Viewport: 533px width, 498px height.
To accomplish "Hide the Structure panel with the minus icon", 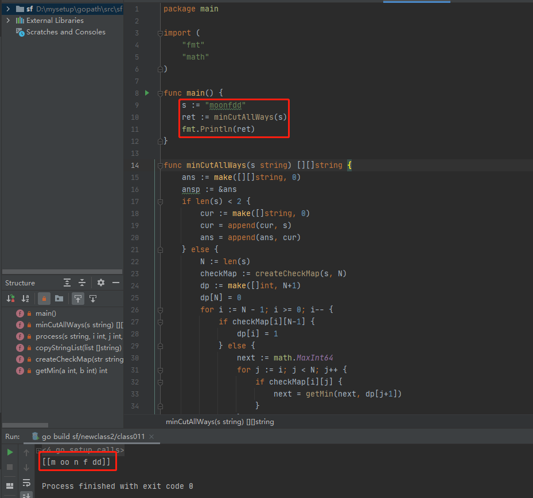I will tap(116, 283).
